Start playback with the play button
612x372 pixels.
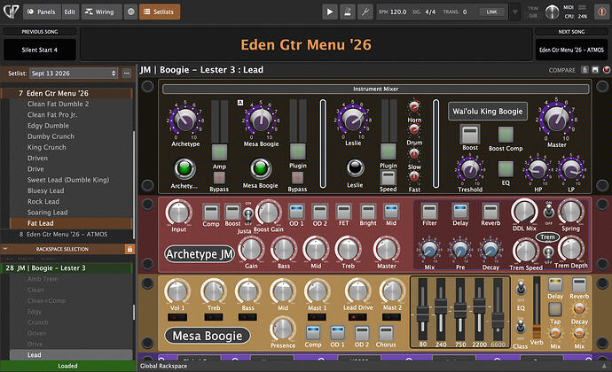coord(330,12)
